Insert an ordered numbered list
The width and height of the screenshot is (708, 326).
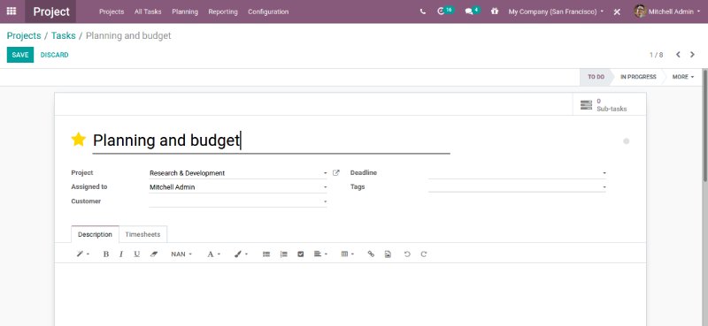tap(283, 254)
